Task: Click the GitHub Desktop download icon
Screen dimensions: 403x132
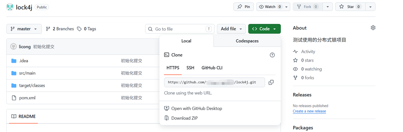Action: click(x=167, y=108)
